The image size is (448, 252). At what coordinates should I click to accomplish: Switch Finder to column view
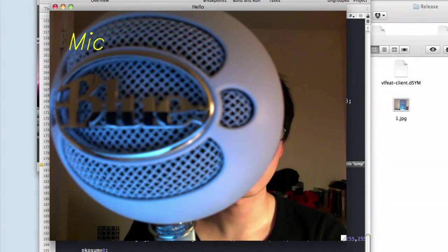394,50
